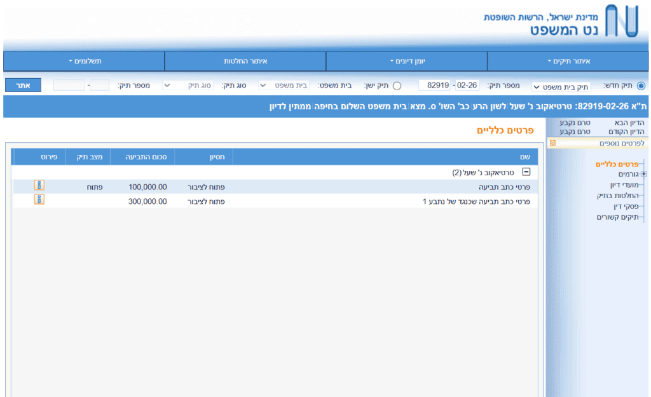Image resolution: width=651 pixels, height=397 pixels.
Task: Open החלטות בתיק in the side tree
Action: click(618, 196)
